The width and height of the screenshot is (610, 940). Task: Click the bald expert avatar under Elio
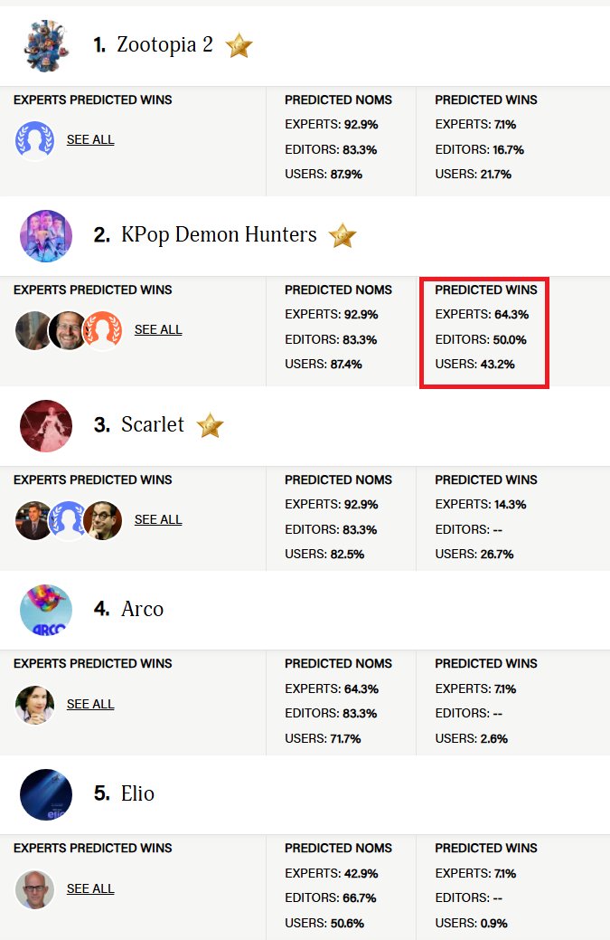click(34, 889)
